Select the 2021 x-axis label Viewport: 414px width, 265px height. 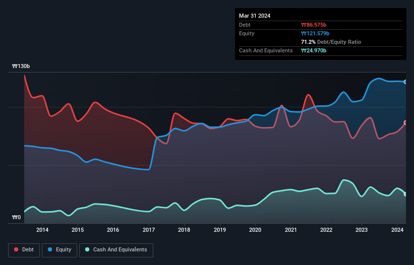(x=290, y=230)
